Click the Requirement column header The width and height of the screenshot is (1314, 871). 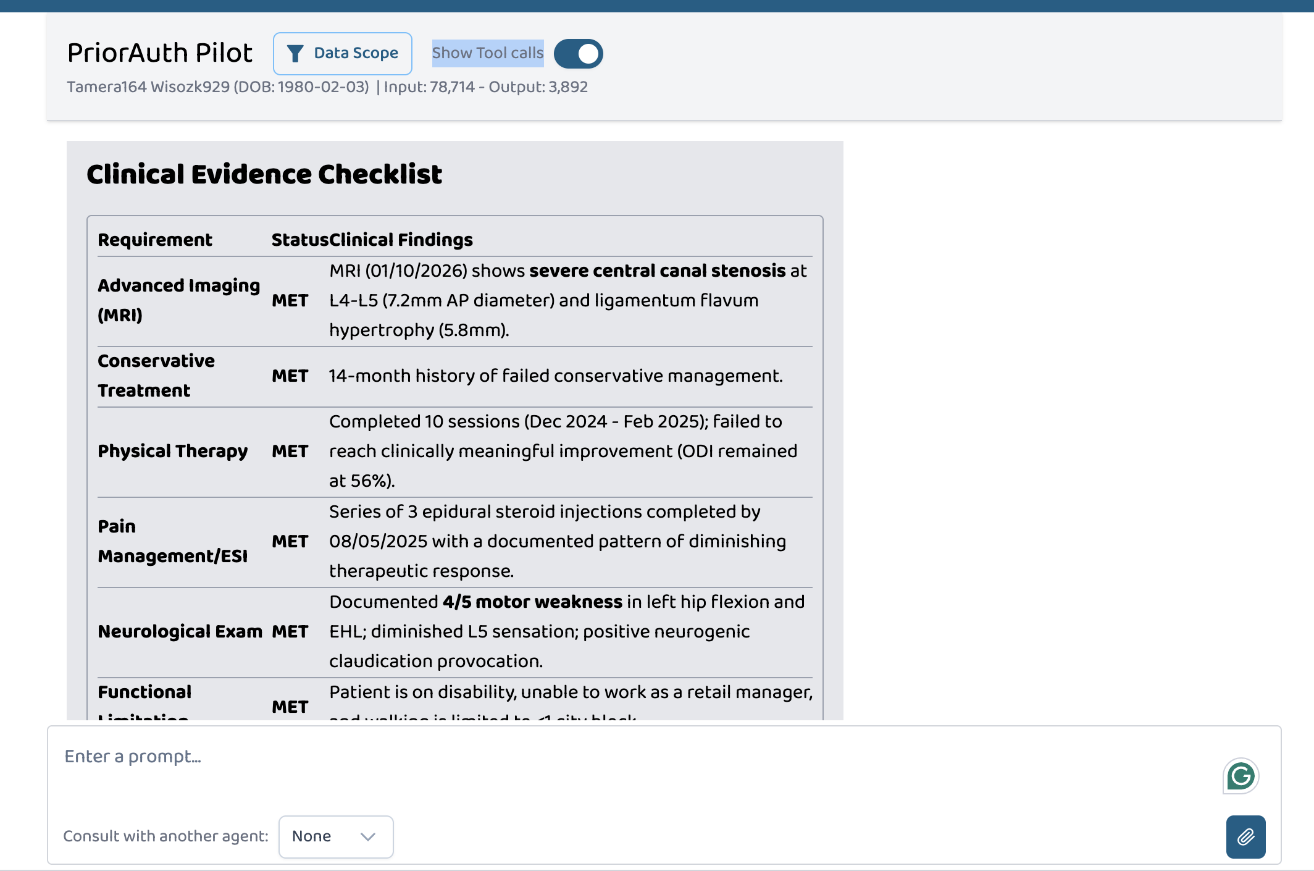155,240
